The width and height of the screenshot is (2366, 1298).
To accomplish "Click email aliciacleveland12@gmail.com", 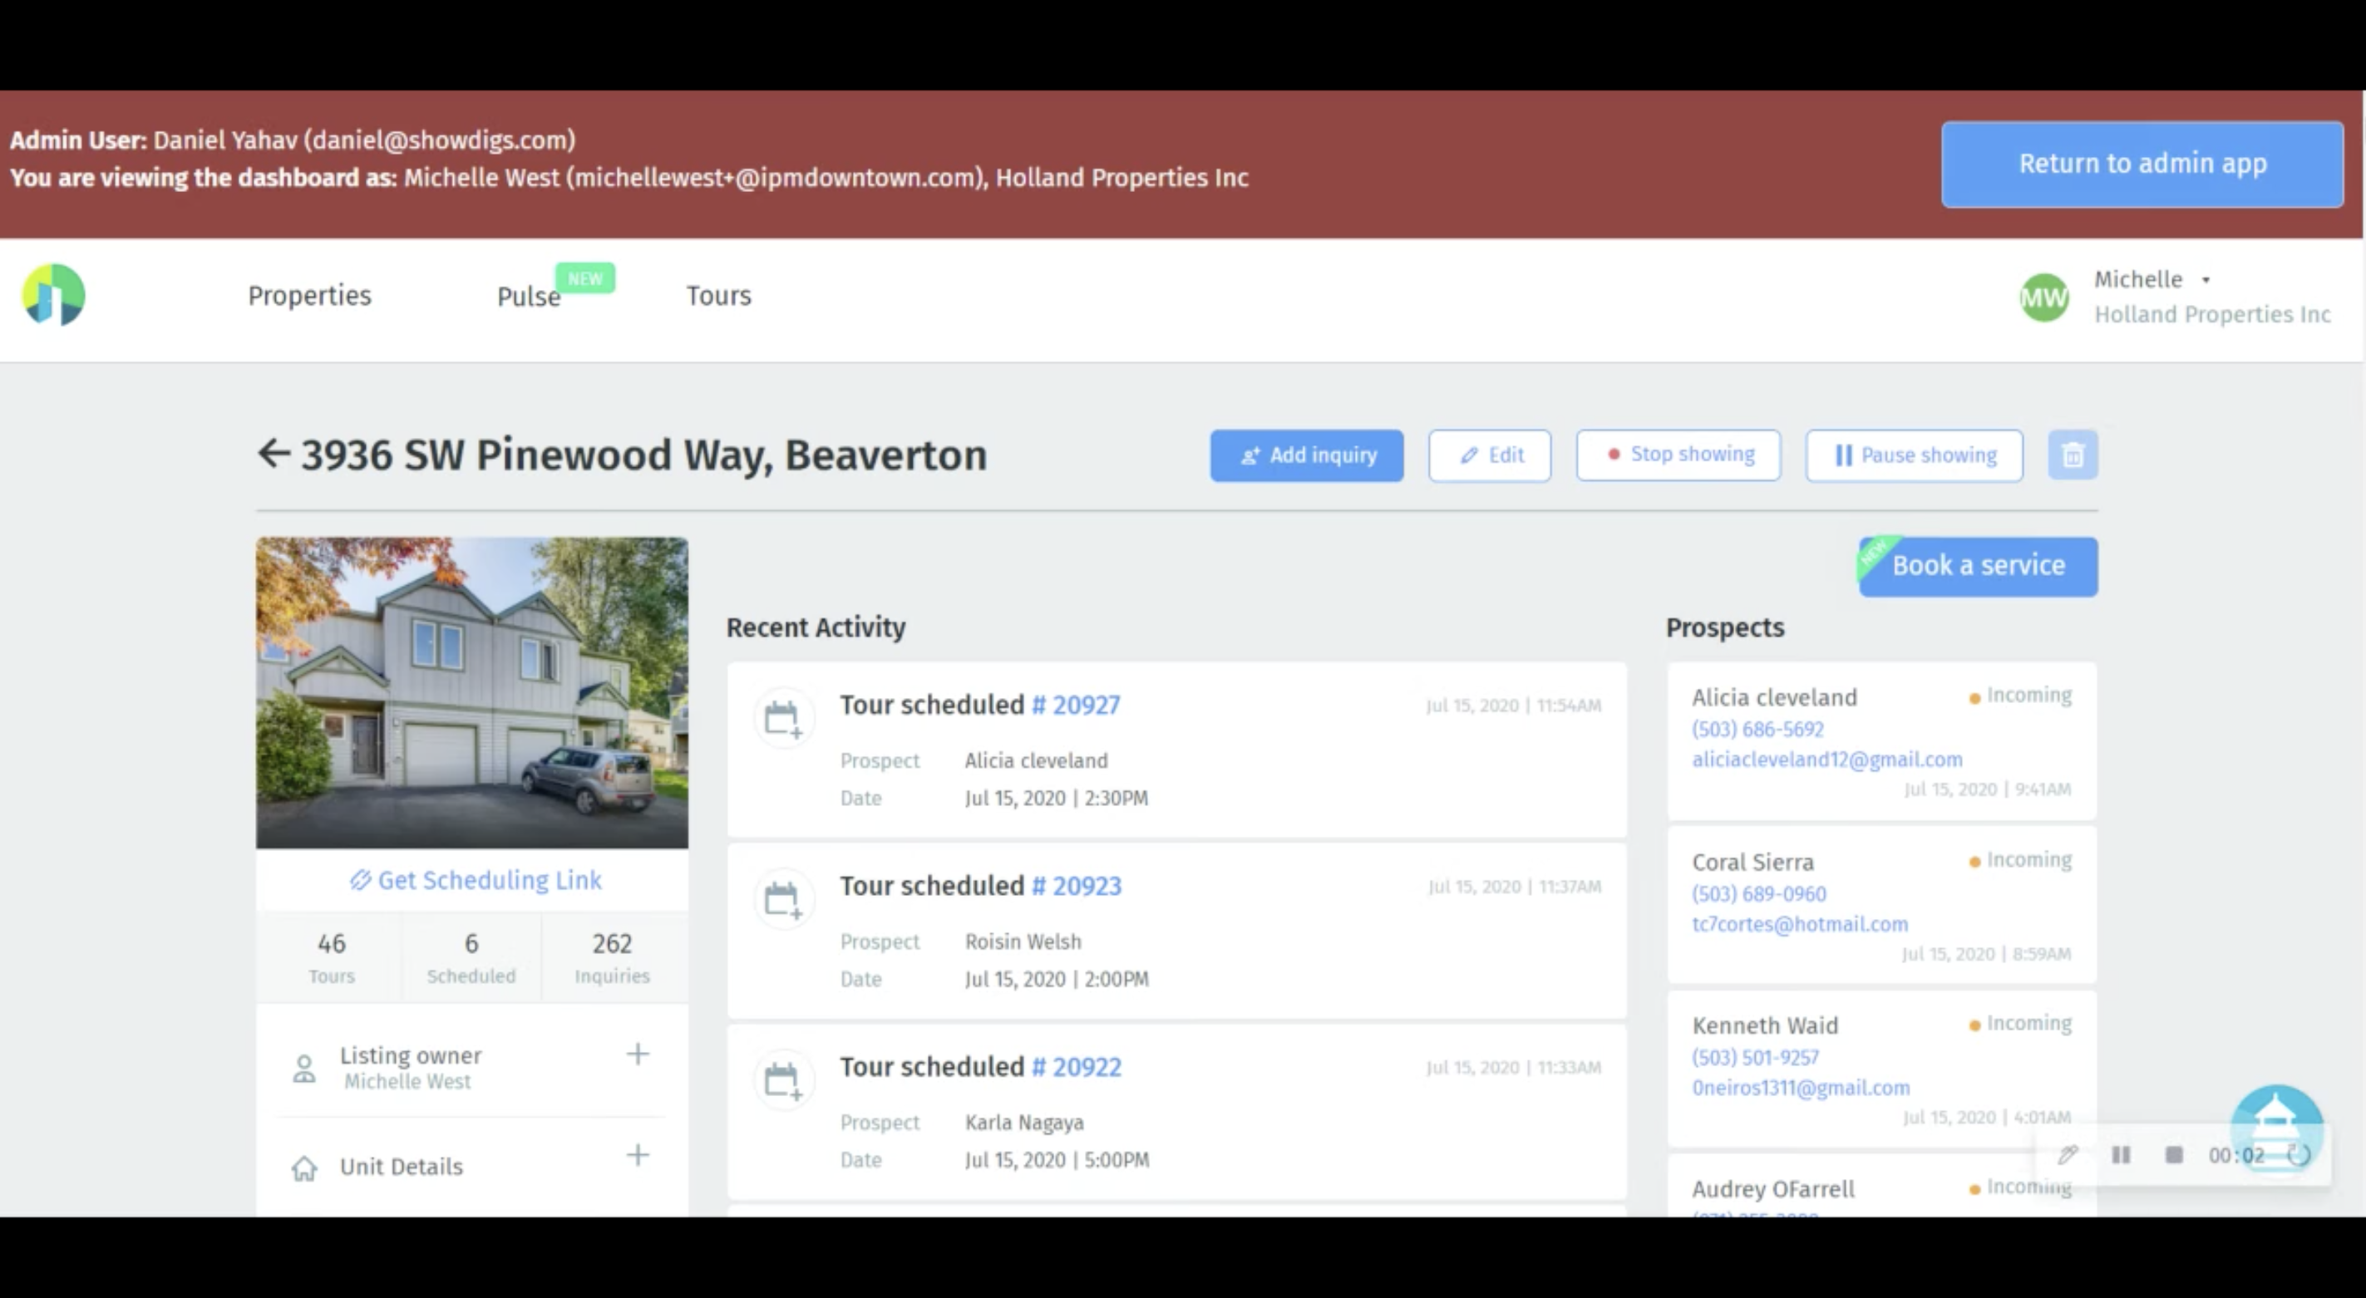I will click(x=1826, y=760).
